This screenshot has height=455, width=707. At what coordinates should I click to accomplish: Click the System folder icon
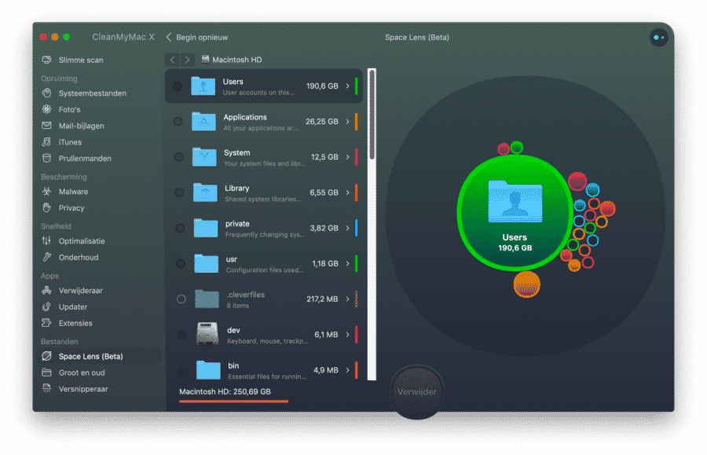(204, 157)
